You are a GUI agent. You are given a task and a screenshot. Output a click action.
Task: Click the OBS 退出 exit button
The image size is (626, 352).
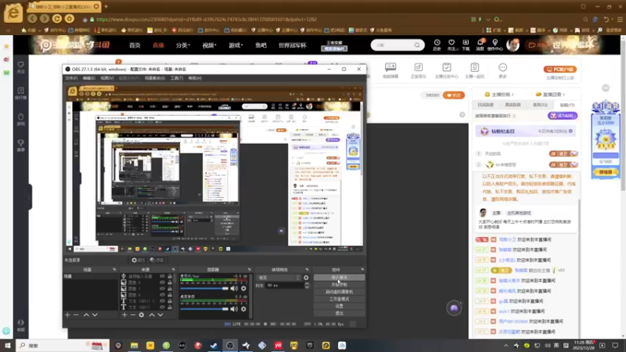tap(340, 314)
